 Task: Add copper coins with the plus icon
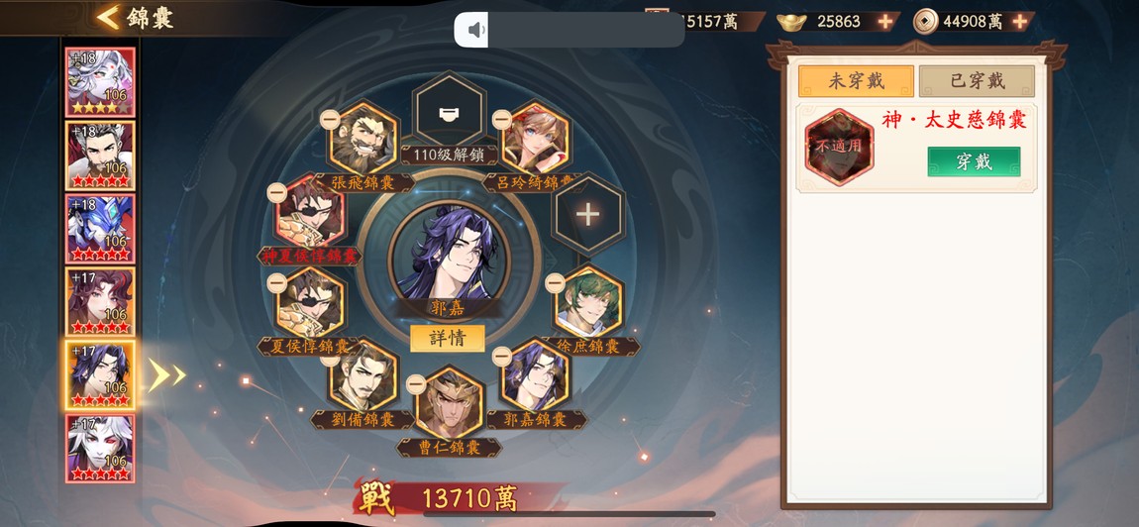click(x=1020, y=22)
